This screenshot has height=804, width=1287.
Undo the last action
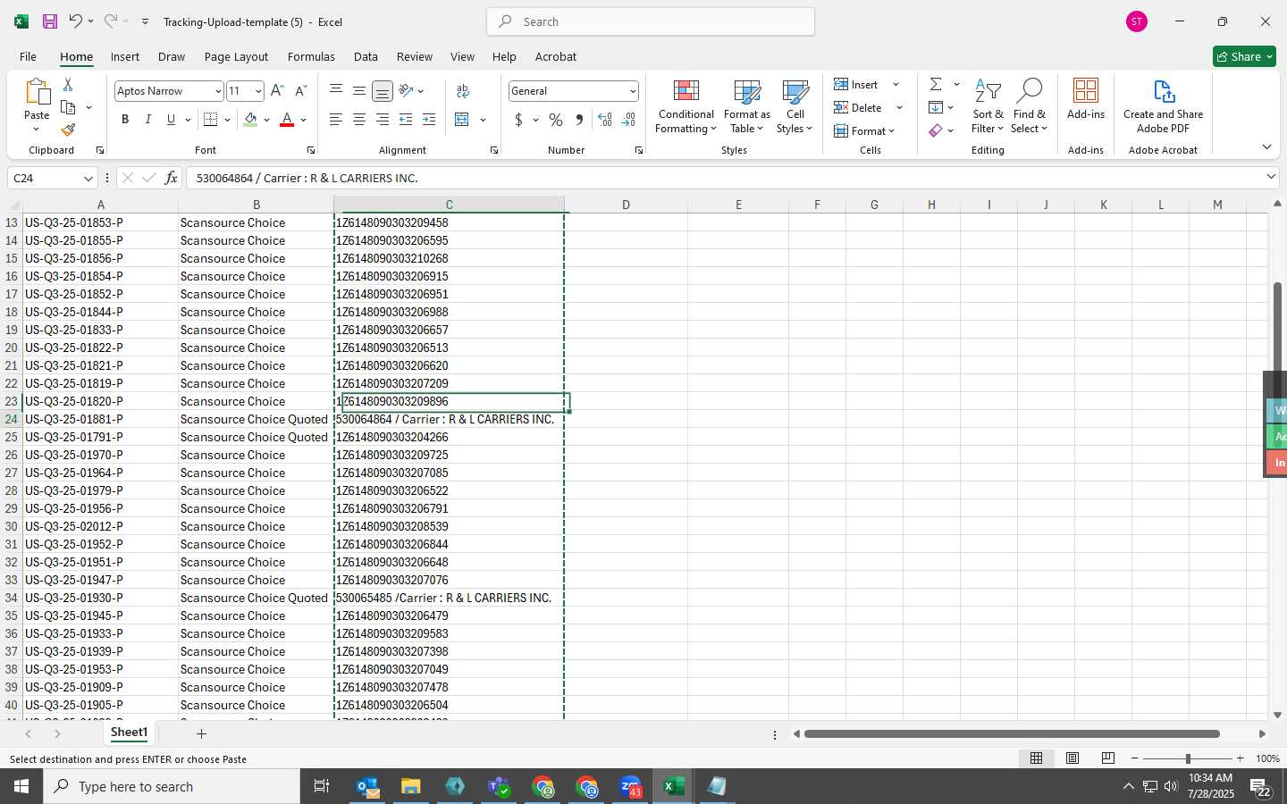[x=76, y=21]
